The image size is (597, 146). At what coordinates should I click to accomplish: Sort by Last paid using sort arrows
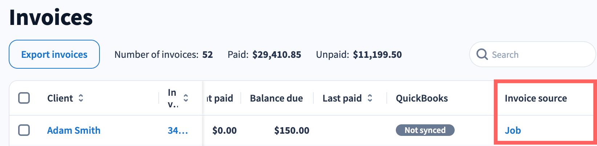click(x=370, y=98)
